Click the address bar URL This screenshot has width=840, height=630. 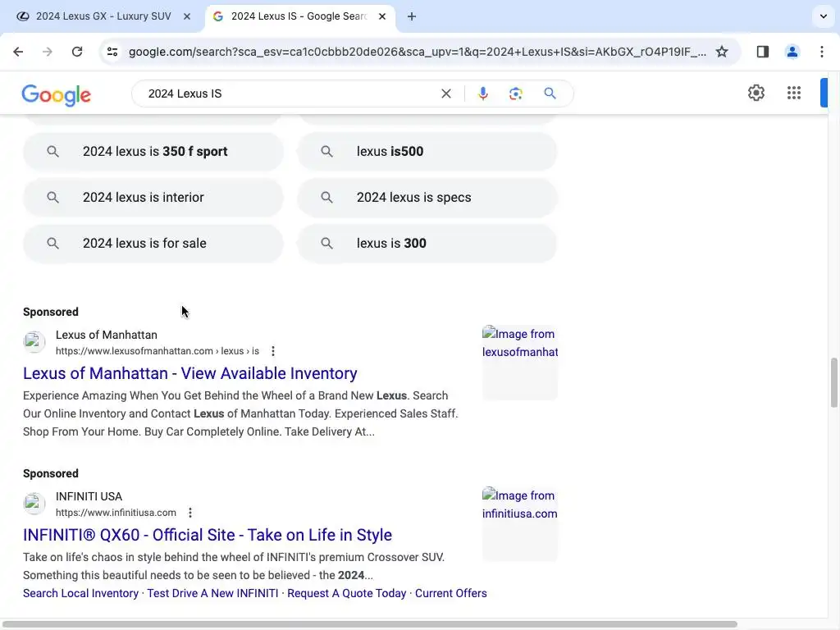[418, 52]
